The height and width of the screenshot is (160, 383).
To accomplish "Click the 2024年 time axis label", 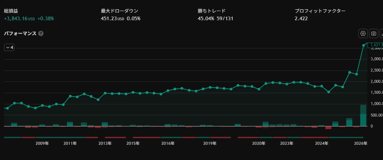I will tap(322, 143).
